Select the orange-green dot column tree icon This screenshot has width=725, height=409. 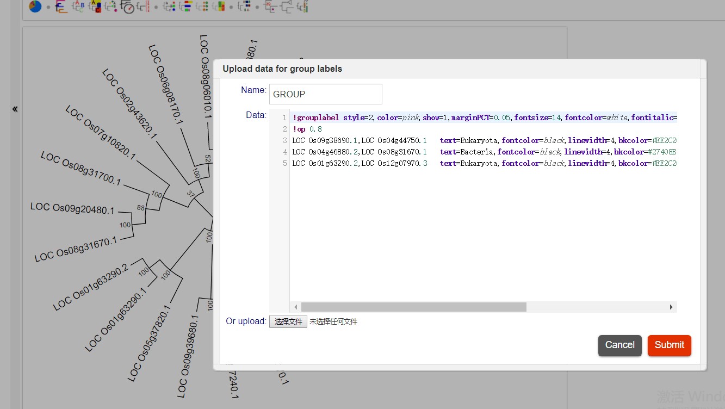(202, 7)
